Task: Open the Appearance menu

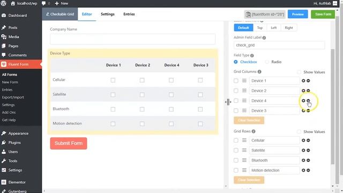Action: click(x=18, y=133)
